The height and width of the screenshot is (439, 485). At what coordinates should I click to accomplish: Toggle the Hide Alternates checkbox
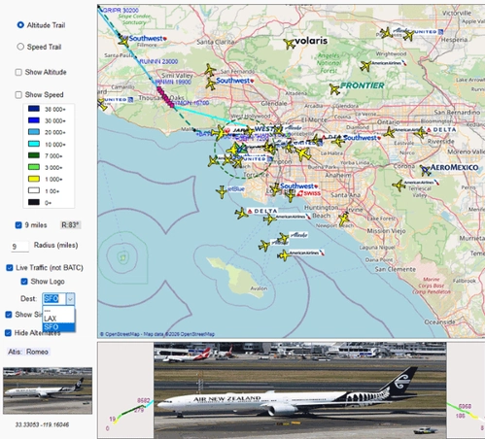[x=8, y=333]
